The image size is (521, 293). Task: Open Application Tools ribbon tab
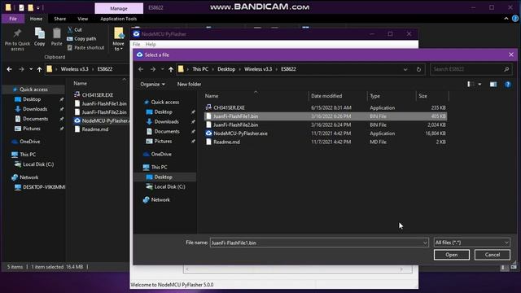coord(118,19)
